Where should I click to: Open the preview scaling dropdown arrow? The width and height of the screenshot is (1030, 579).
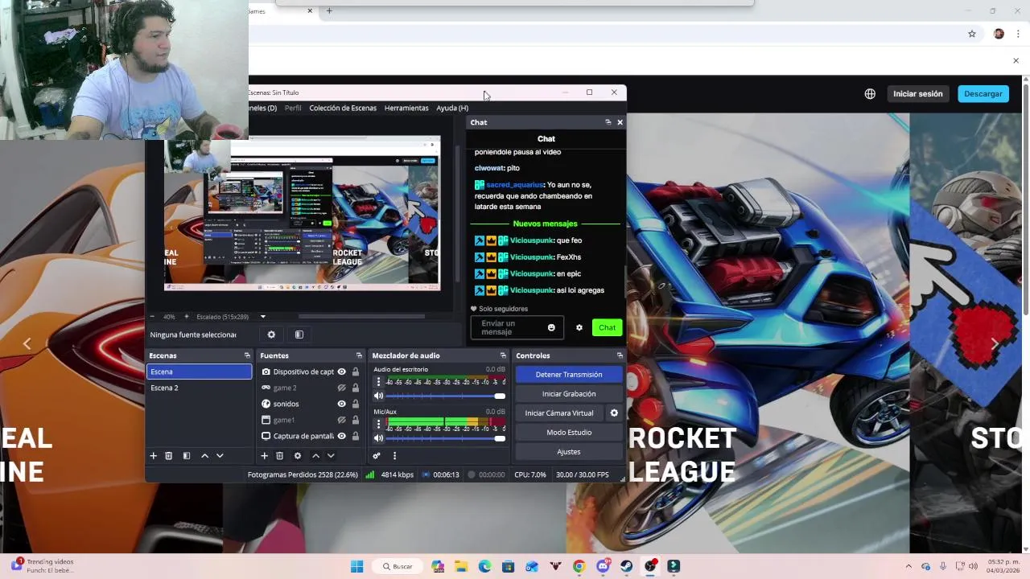point(262,316)
